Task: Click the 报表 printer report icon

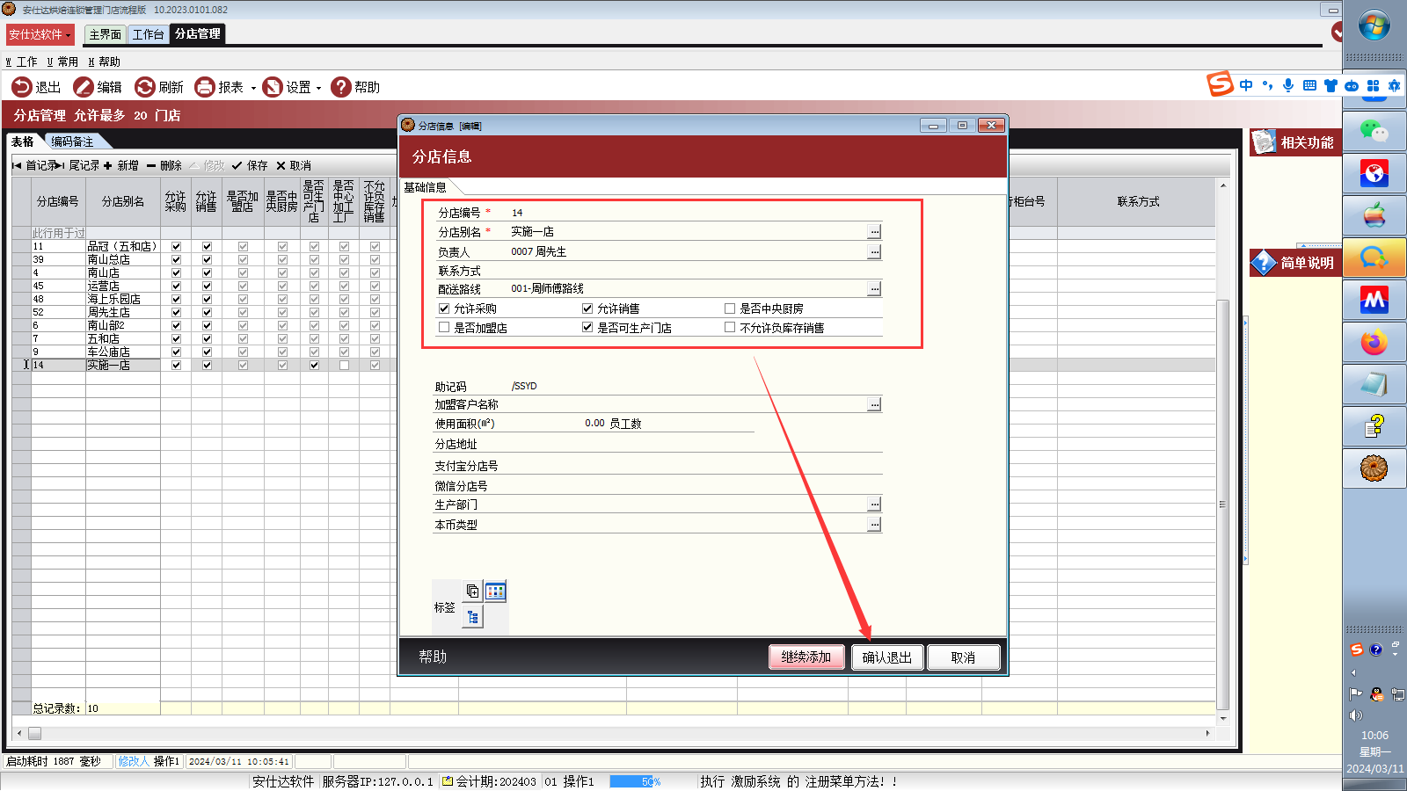Action: (205, 87)
